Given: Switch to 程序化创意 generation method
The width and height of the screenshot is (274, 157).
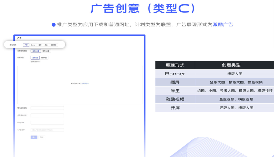Looking at the screenshot, I should click(x=46, y=51).
